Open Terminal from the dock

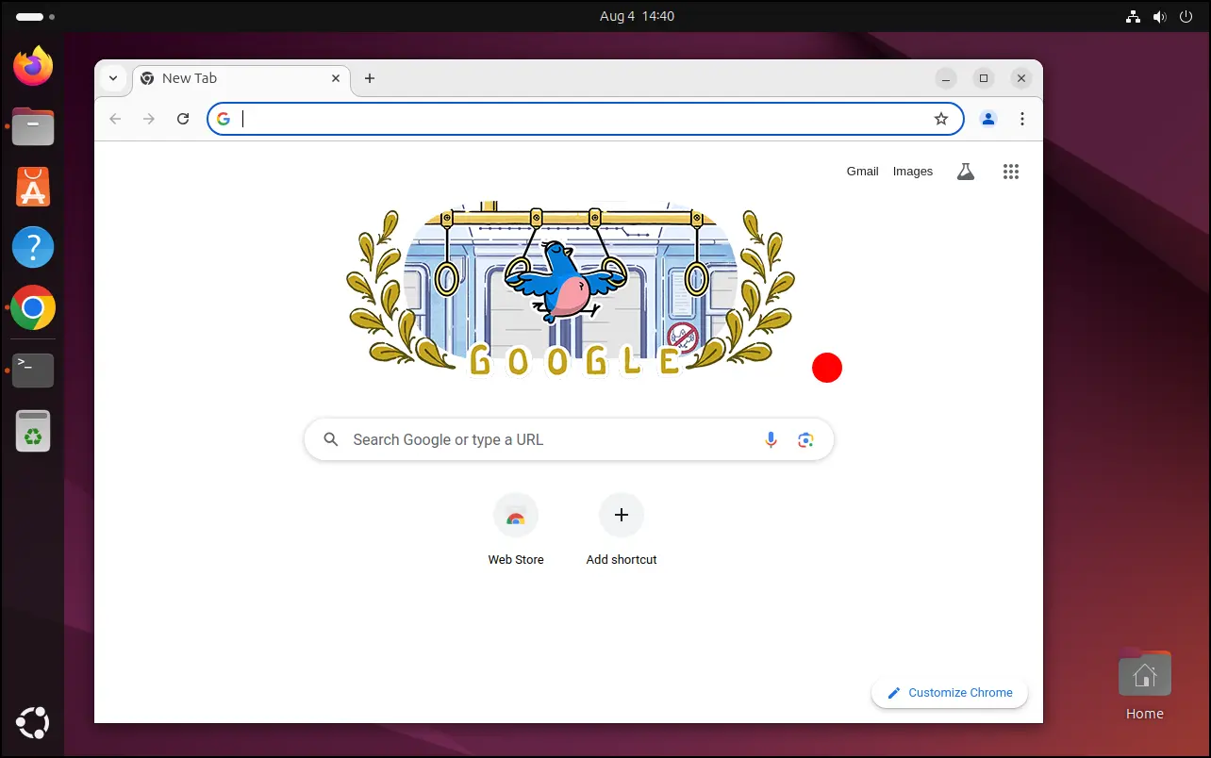pos(33,371)
